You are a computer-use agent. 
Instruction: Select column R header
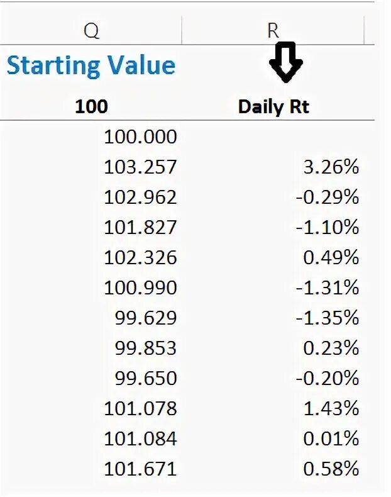pyautogui.click(x=273, y=31)
